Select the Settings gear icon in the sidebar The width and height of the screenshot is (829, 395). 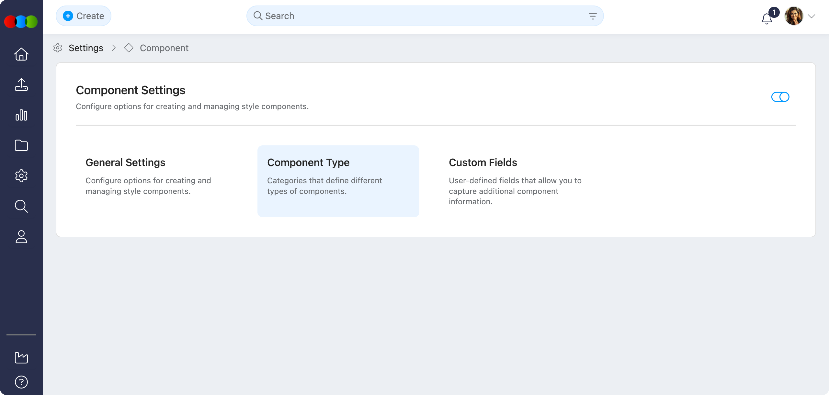[21, 176]
